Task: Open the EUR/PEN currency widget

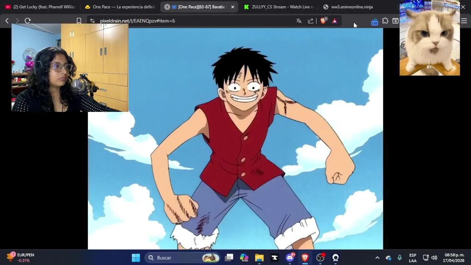Action: pos(21,257)
